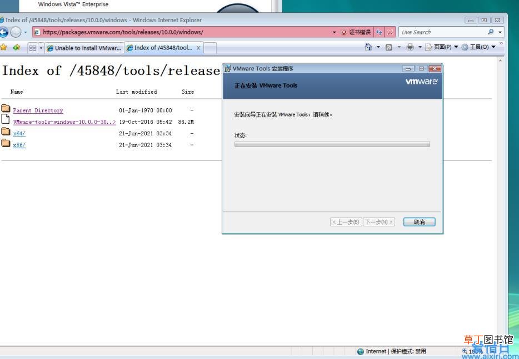Open the recent pages dropdown beside Forward

pyautogui.click(x=26, y=32)
